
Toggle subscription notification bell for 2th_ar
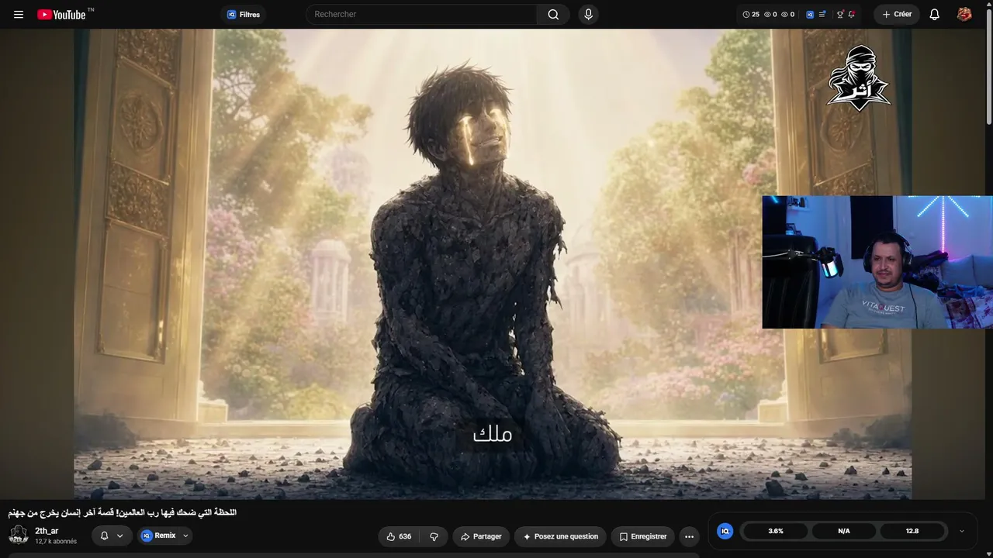click(105, 536)
